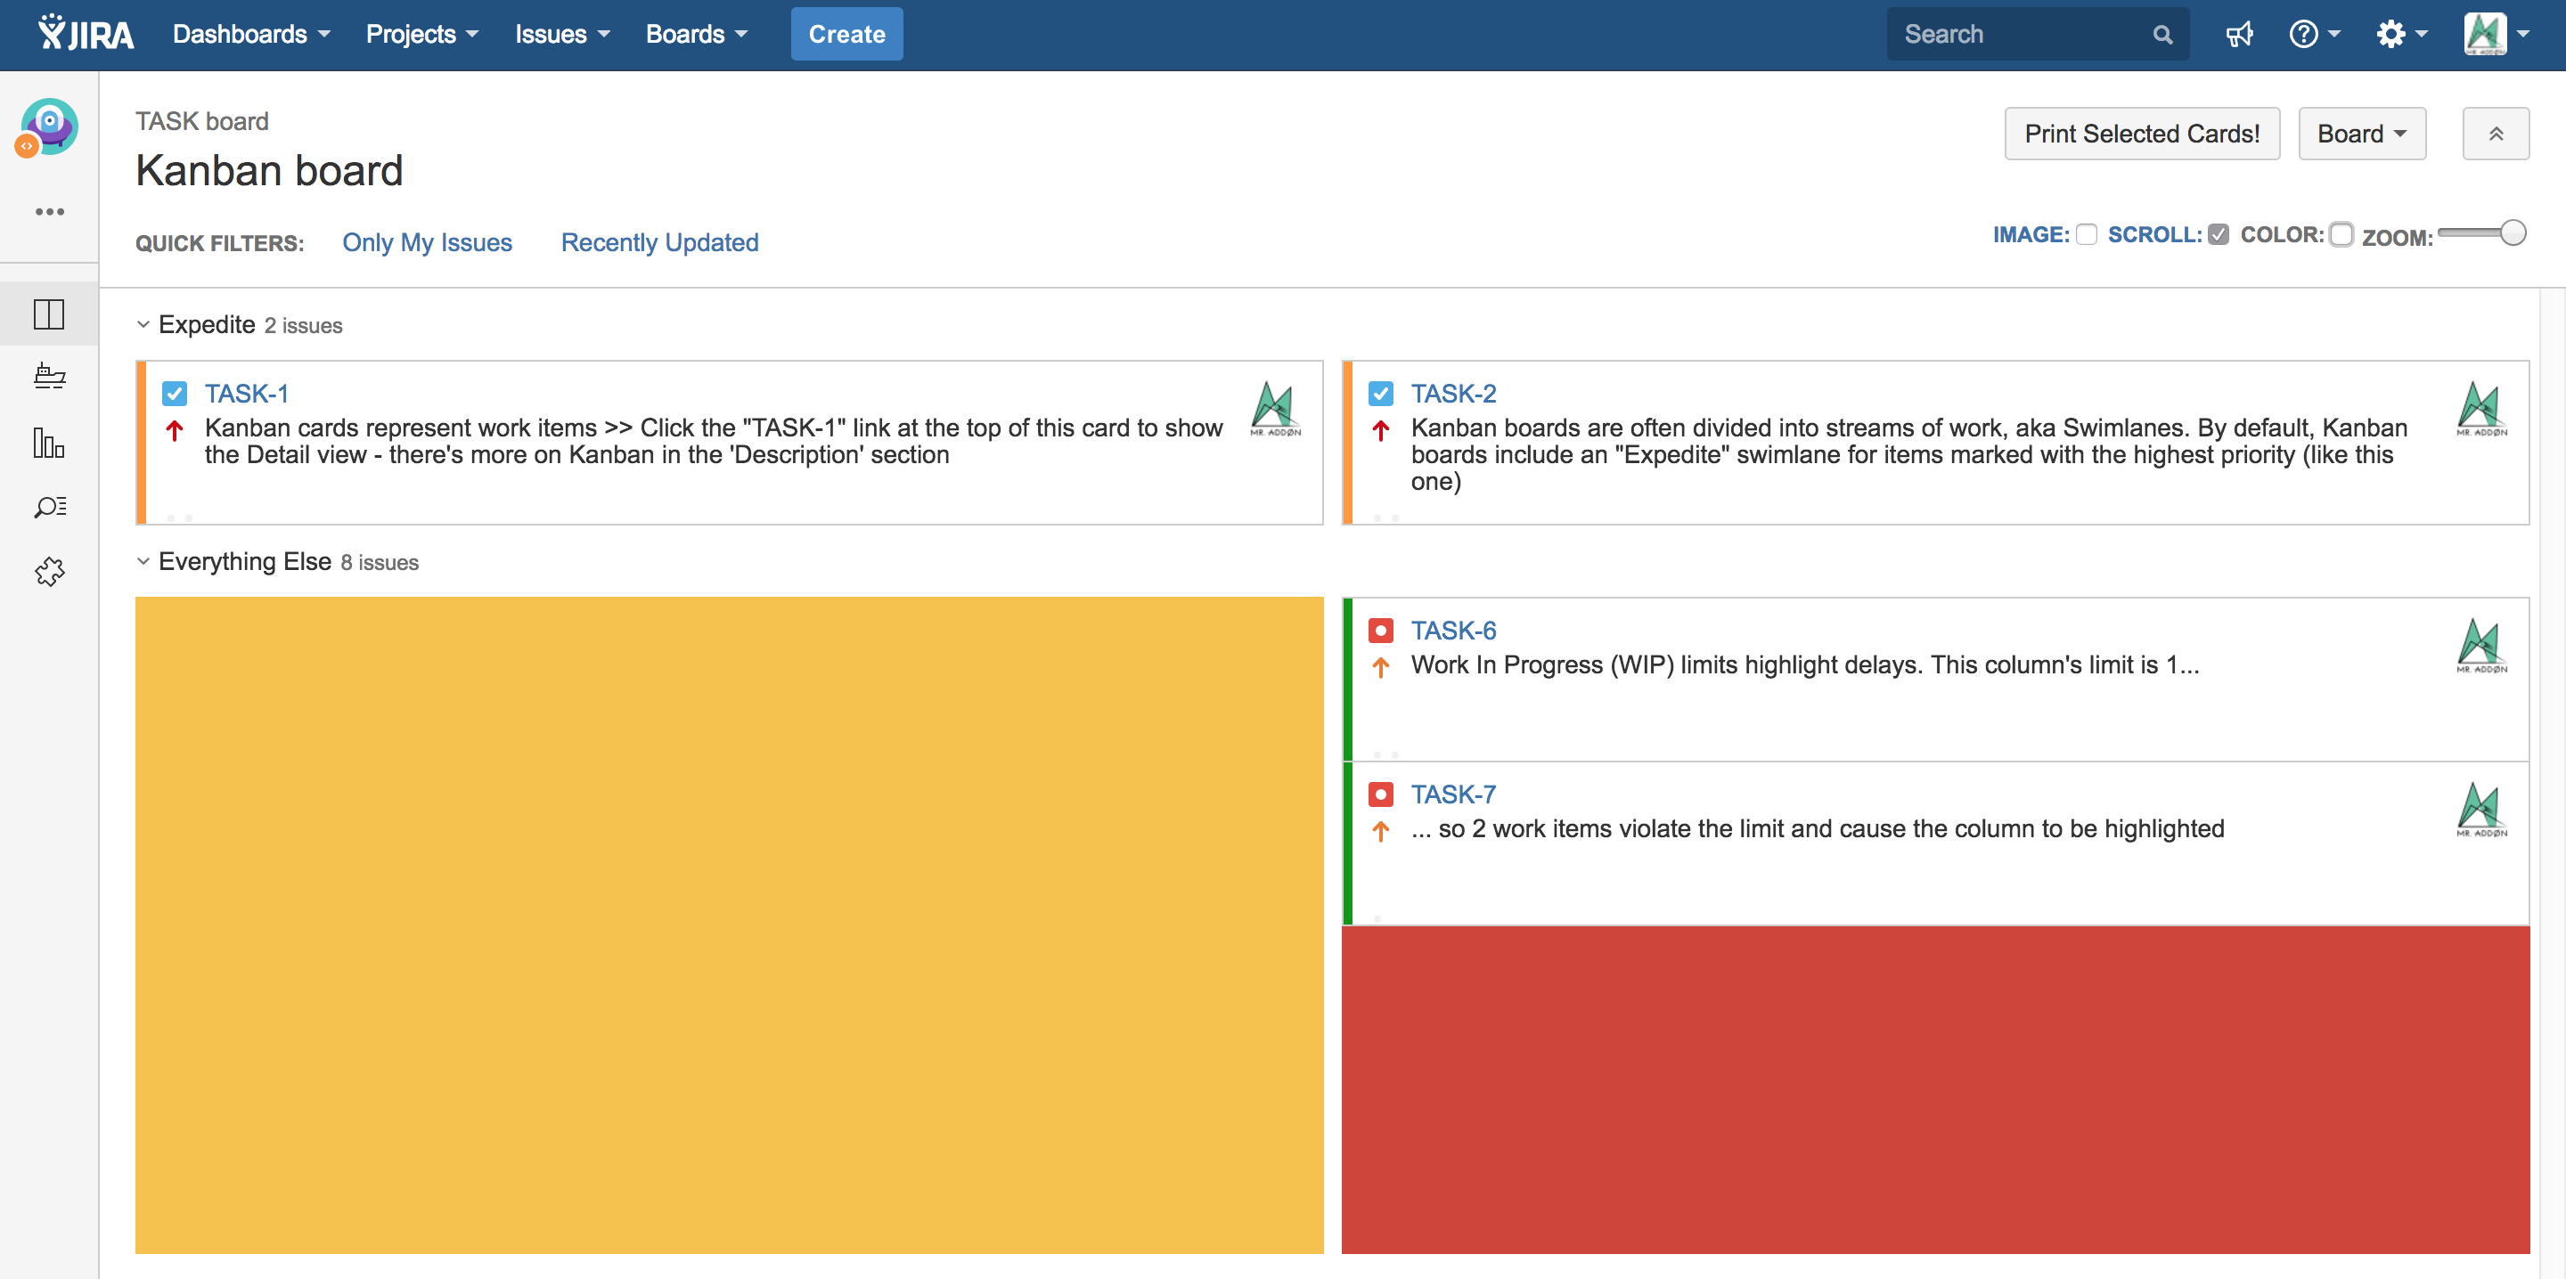Image resolution: width=2566 pixels, height=1279 pixels.
Task: Click the Issues search list sidebar icon
Action: point(49,507)
